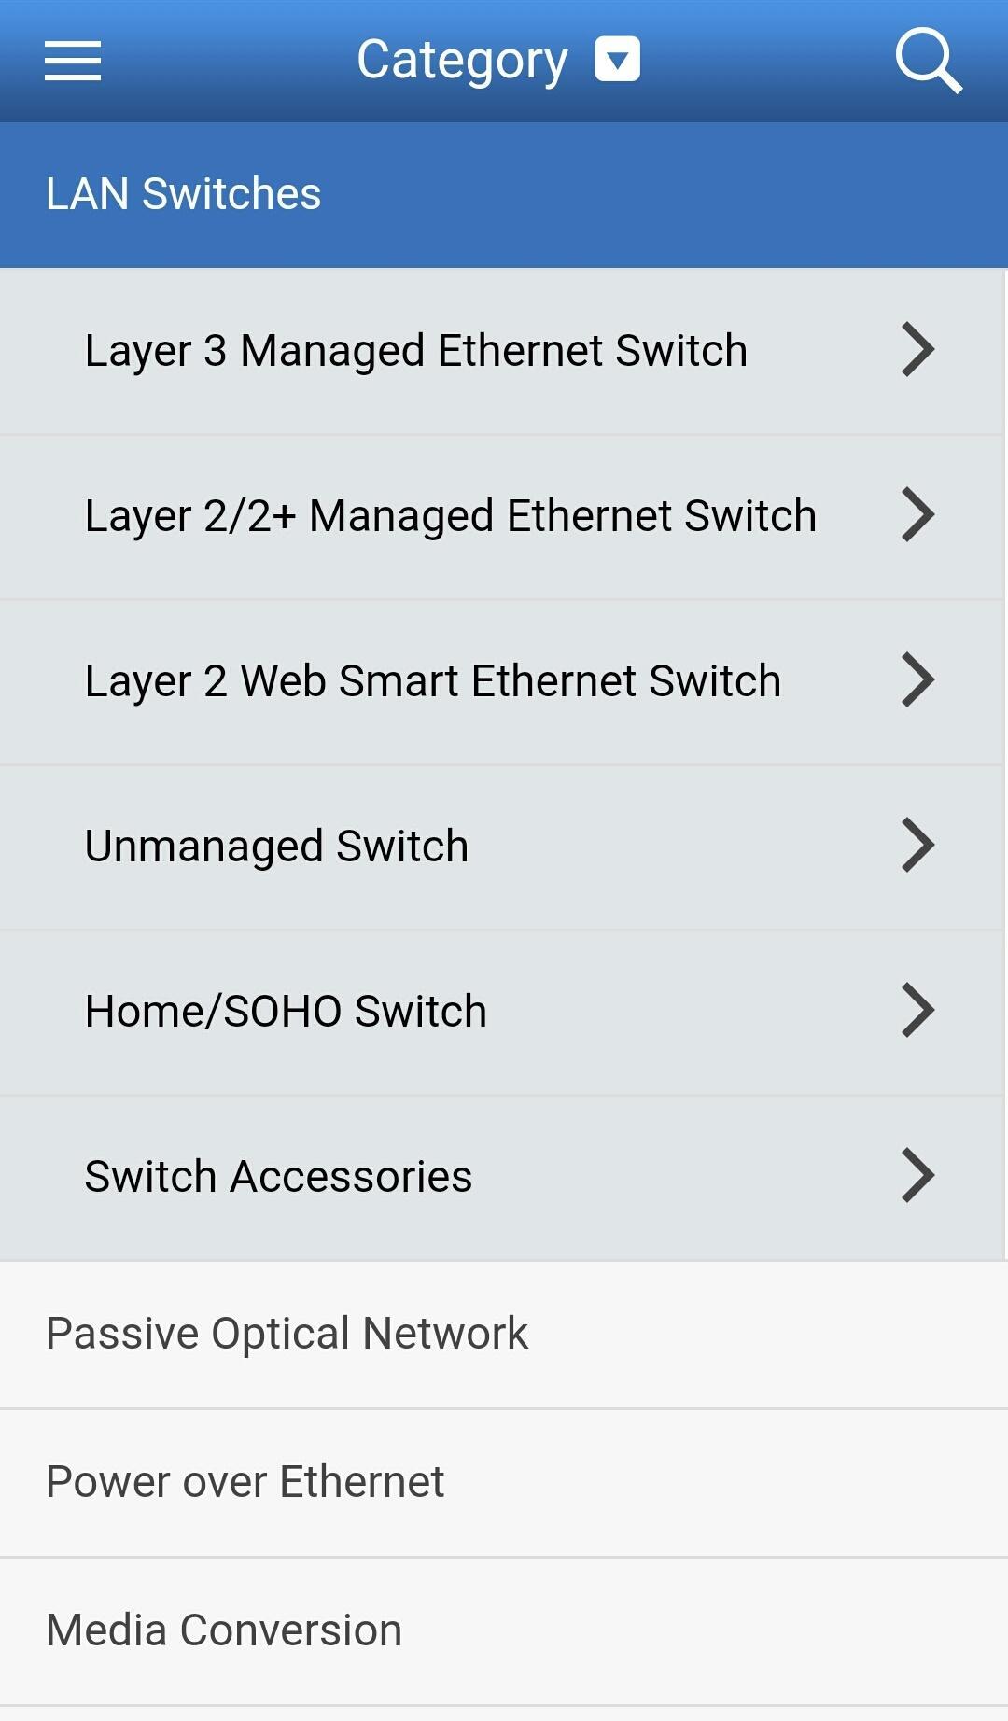Expand Passive Optical Network category
This screenshot has width=1008, height=1721.
tap(287, 1334)
